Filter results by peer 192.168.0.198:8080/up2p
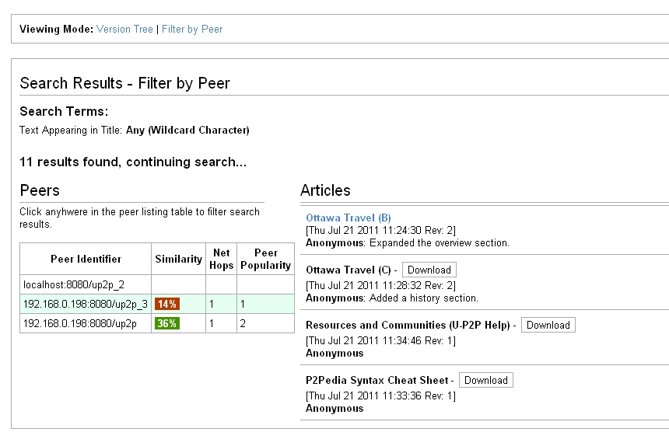Viewport: 669px width, 439px height. (x=80, y=324)
